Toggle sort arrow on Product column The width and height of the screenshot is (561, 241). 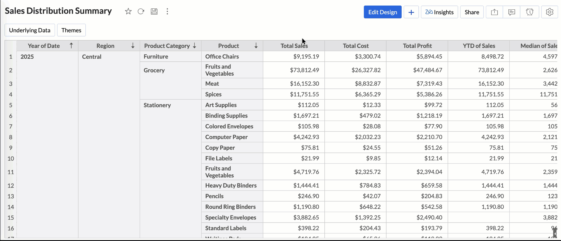(x=256, y=46)
